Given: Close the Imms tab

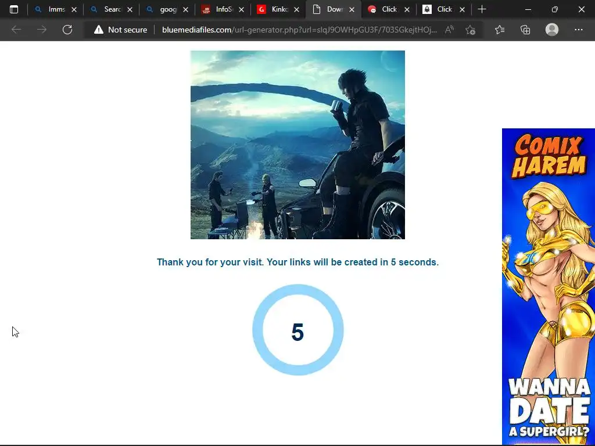Looking at the screenshot, I should click(74, 9).
